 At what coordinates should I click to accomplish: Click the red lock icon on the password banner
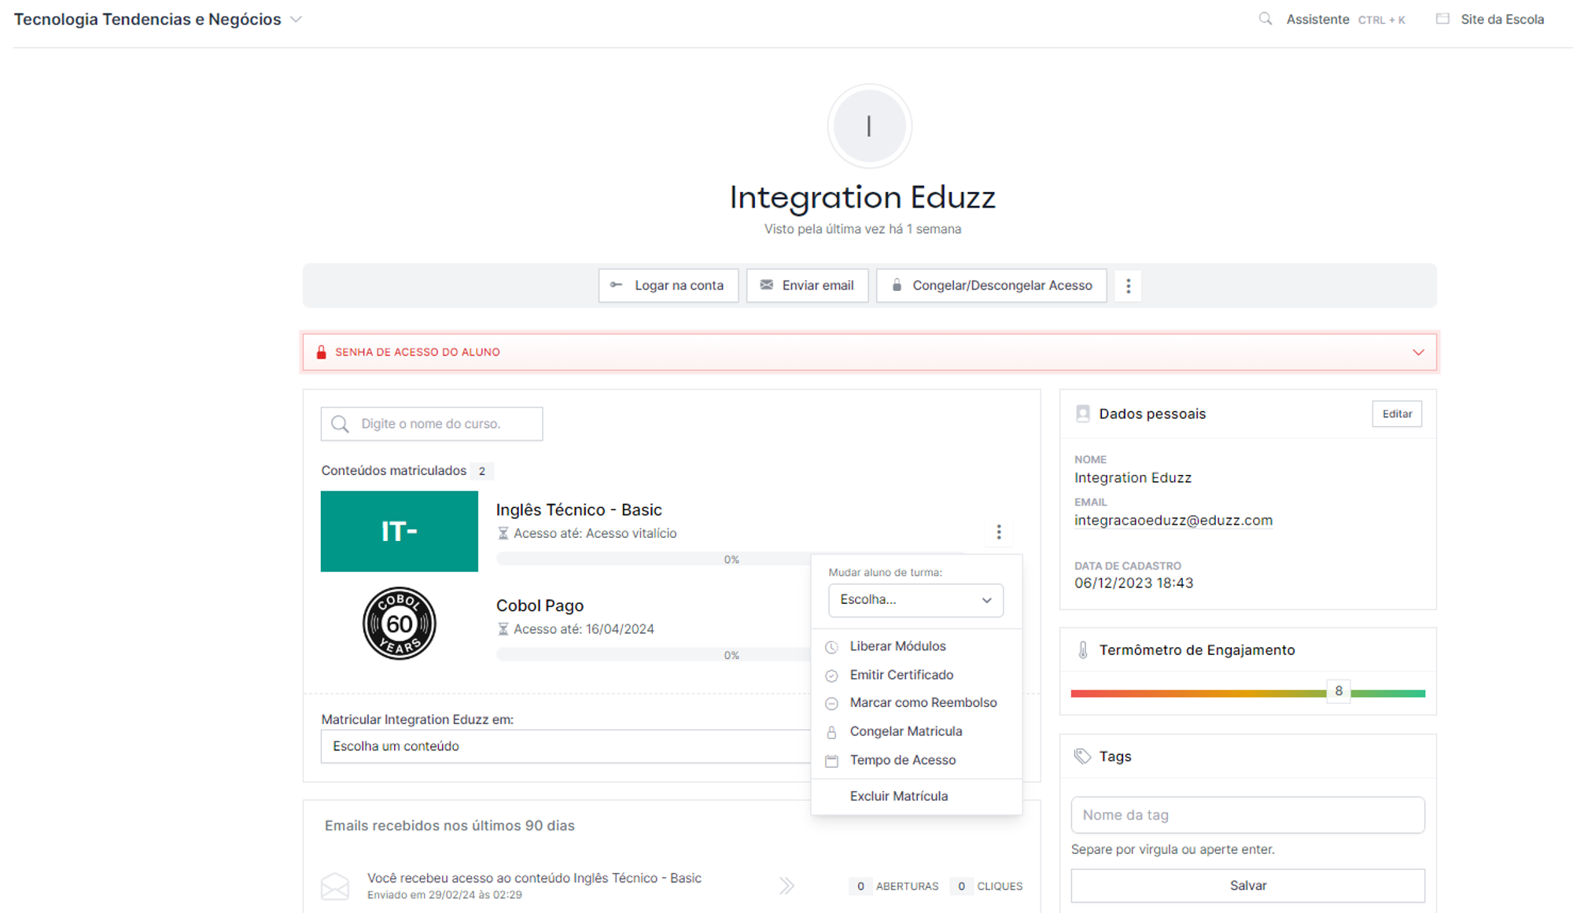pos(321,352)
